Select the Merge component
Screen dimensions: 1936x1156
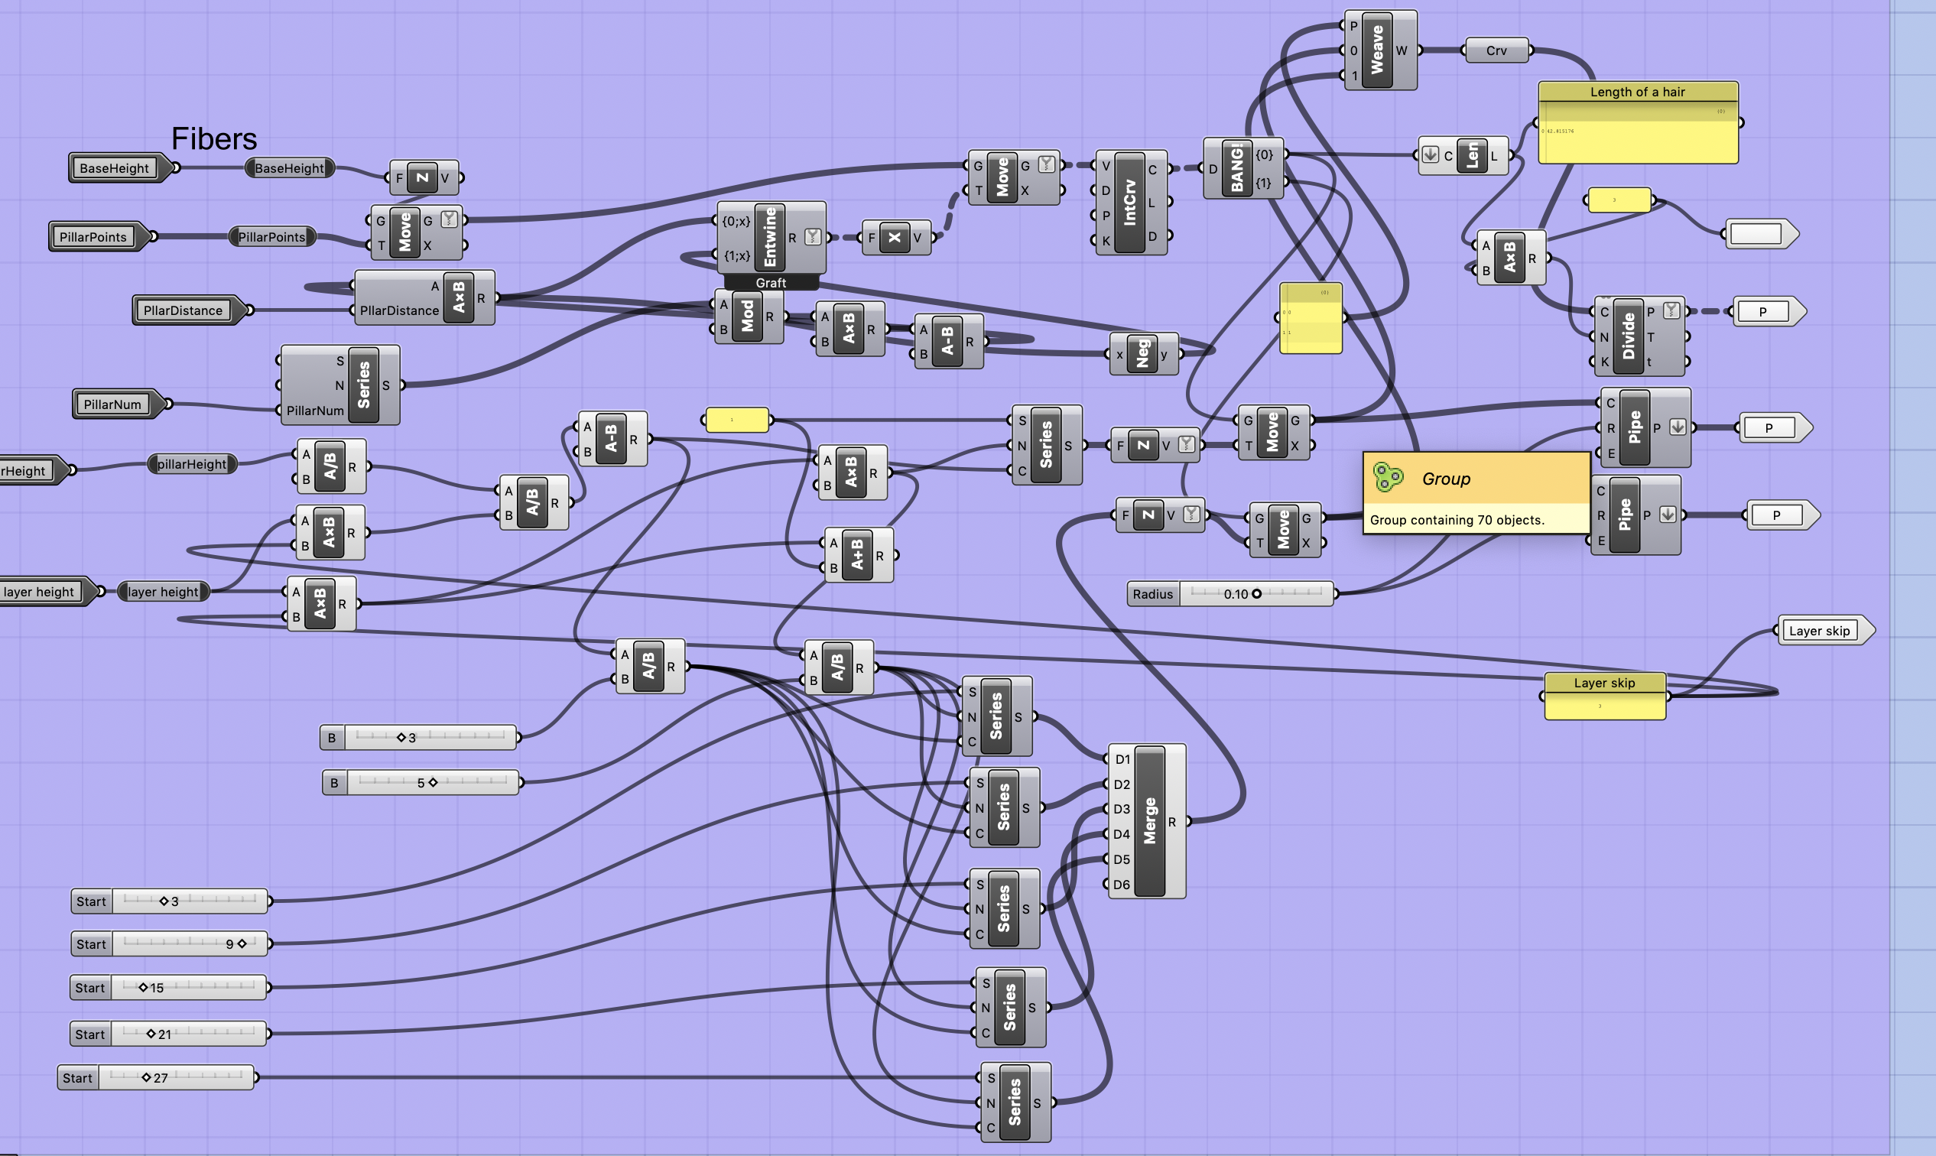(1149, 820)
